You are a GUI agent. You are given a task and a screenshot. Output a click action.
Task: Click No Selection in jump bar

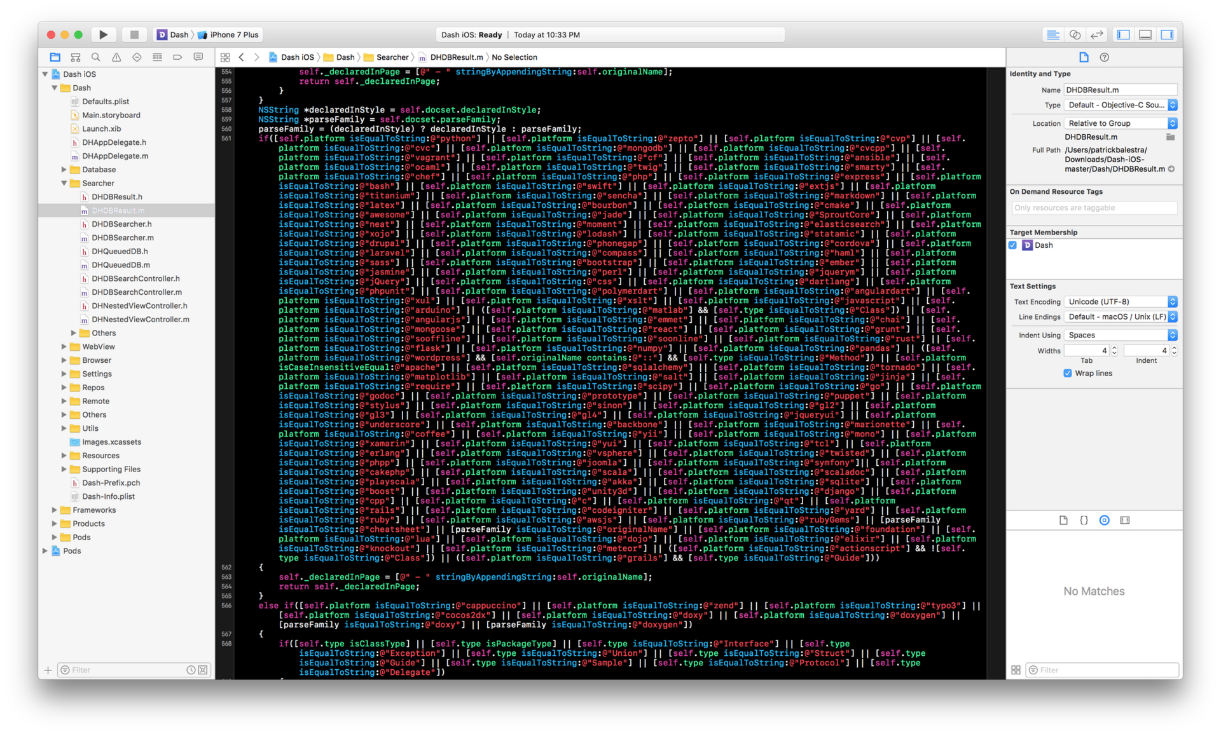point(514,57)
